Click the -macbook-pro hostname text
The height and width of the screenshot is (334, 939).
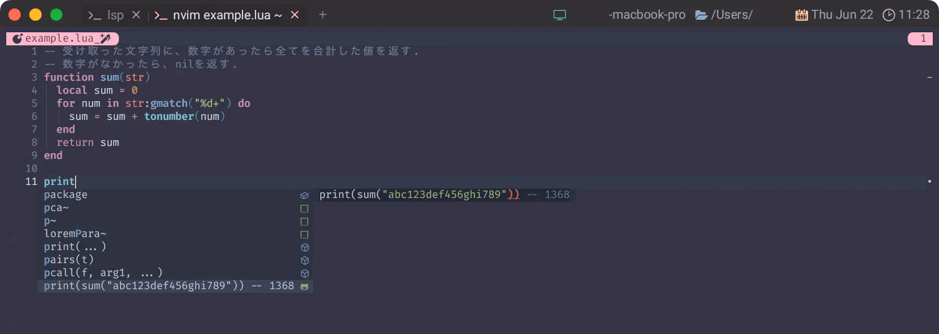pos(647,15)
